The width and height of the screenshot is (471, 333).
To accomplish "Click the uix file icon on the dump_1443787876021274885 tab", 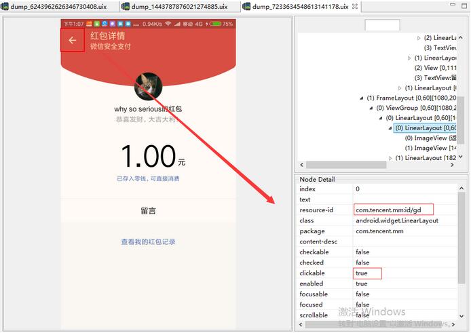I will [x=126, y=6].
